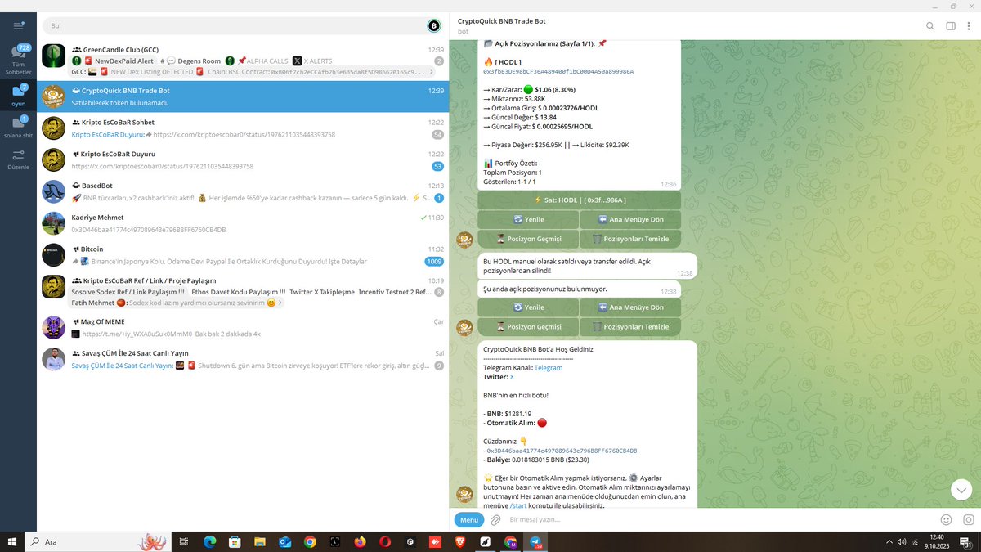Open the Windows Start menu
Screen dimensions: 981x552
point(11,541)
